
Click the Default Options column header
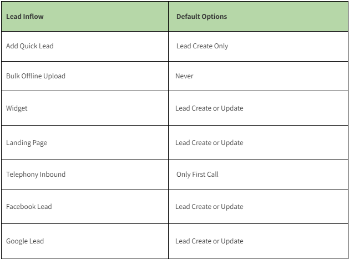[x=201, y=17]
